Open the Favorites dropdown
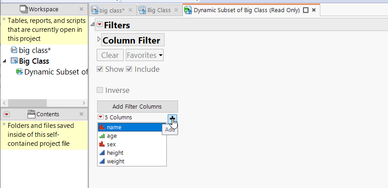Viewport: 388px width, 188px height. click(144, 55)
